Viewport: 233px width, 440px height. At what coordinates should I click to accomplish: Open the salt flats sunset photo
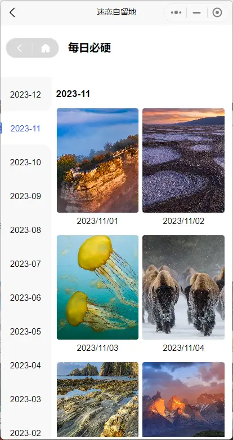pos(183,160)
